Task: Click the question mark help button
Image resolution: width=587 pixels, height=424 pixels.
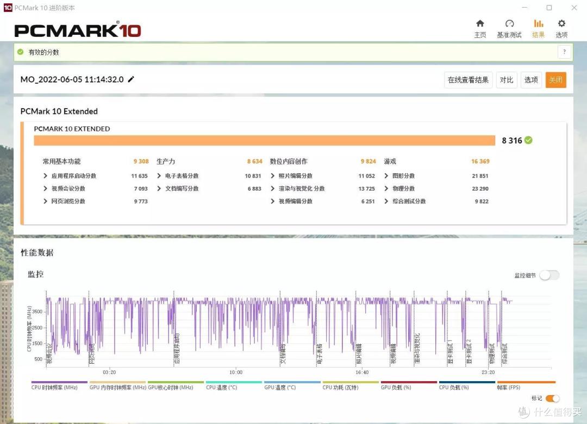Action: coord(564,52)
